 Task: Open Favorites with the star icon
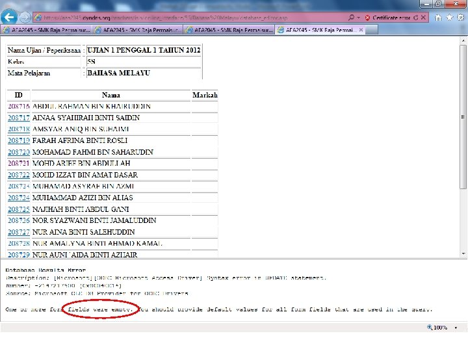[449, 18]
